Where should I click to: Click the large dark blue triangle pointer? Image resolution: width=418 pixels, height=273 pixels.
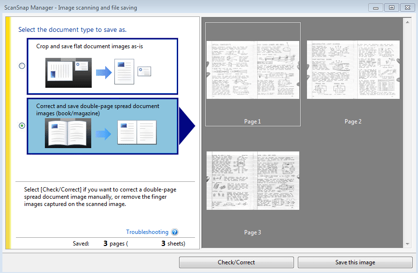point(186,126)
